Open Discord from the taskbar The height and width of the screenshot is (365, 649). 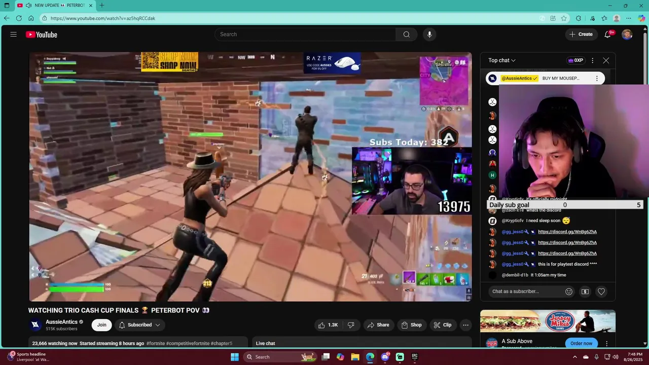coord(385,357)
